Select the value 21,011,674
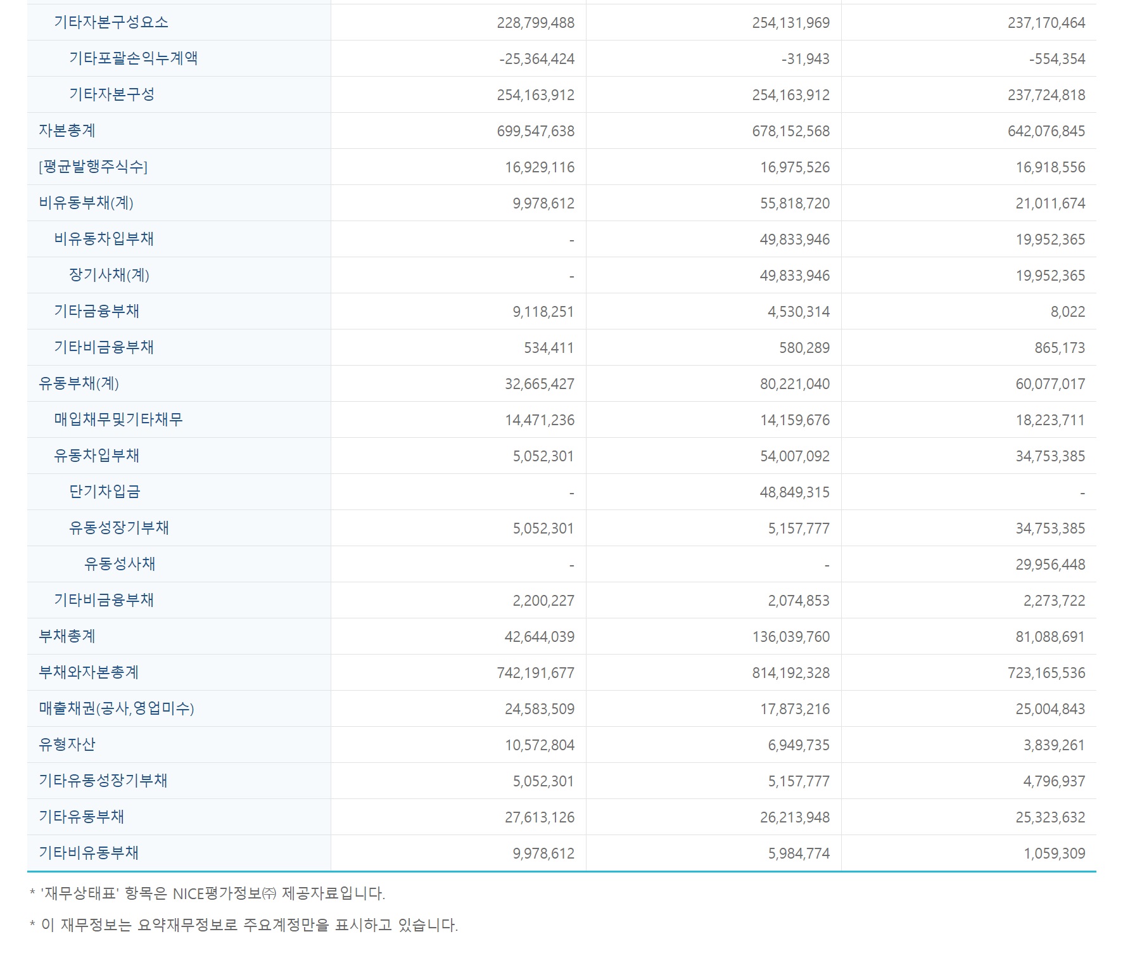 click(1050, 203)
